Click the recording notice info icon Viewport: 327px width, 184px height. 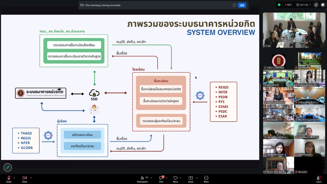pos(234,5)
